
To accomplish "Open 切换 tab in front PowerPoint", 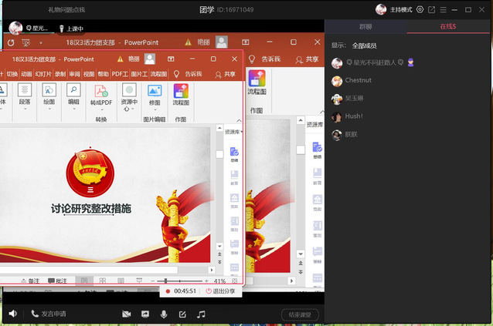I will (x=12, y=74).
